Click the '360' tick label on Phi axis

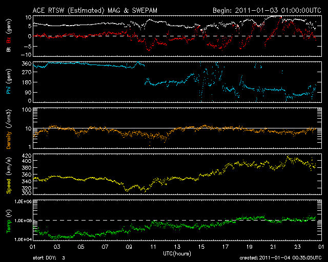[27, 64]
